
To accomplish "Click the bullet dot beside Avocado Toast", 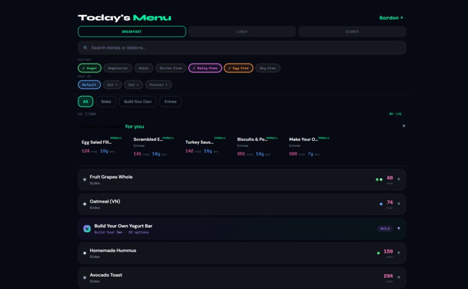I will (84, 277).
